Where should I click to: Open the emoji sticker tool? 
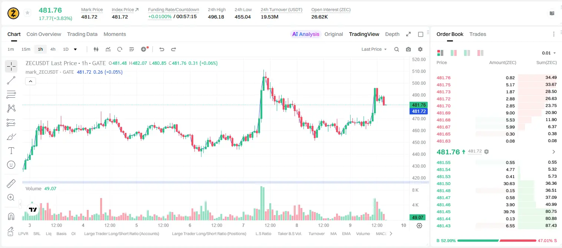pyautogui.click(x=11, y=165)
